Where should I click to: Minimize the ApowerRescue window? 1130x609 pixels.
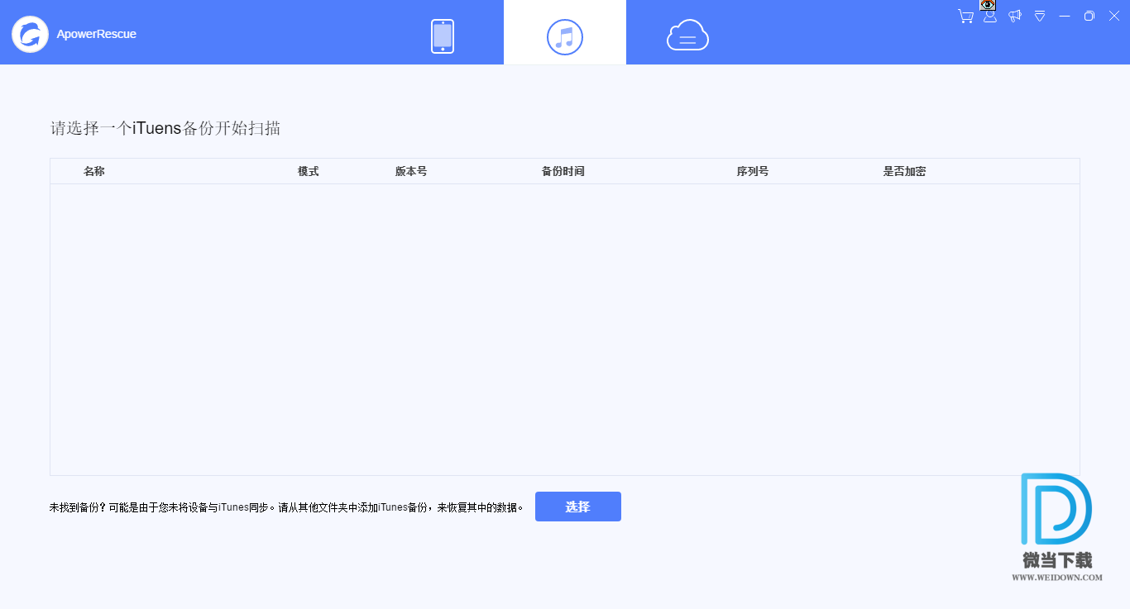(1065, 16)
